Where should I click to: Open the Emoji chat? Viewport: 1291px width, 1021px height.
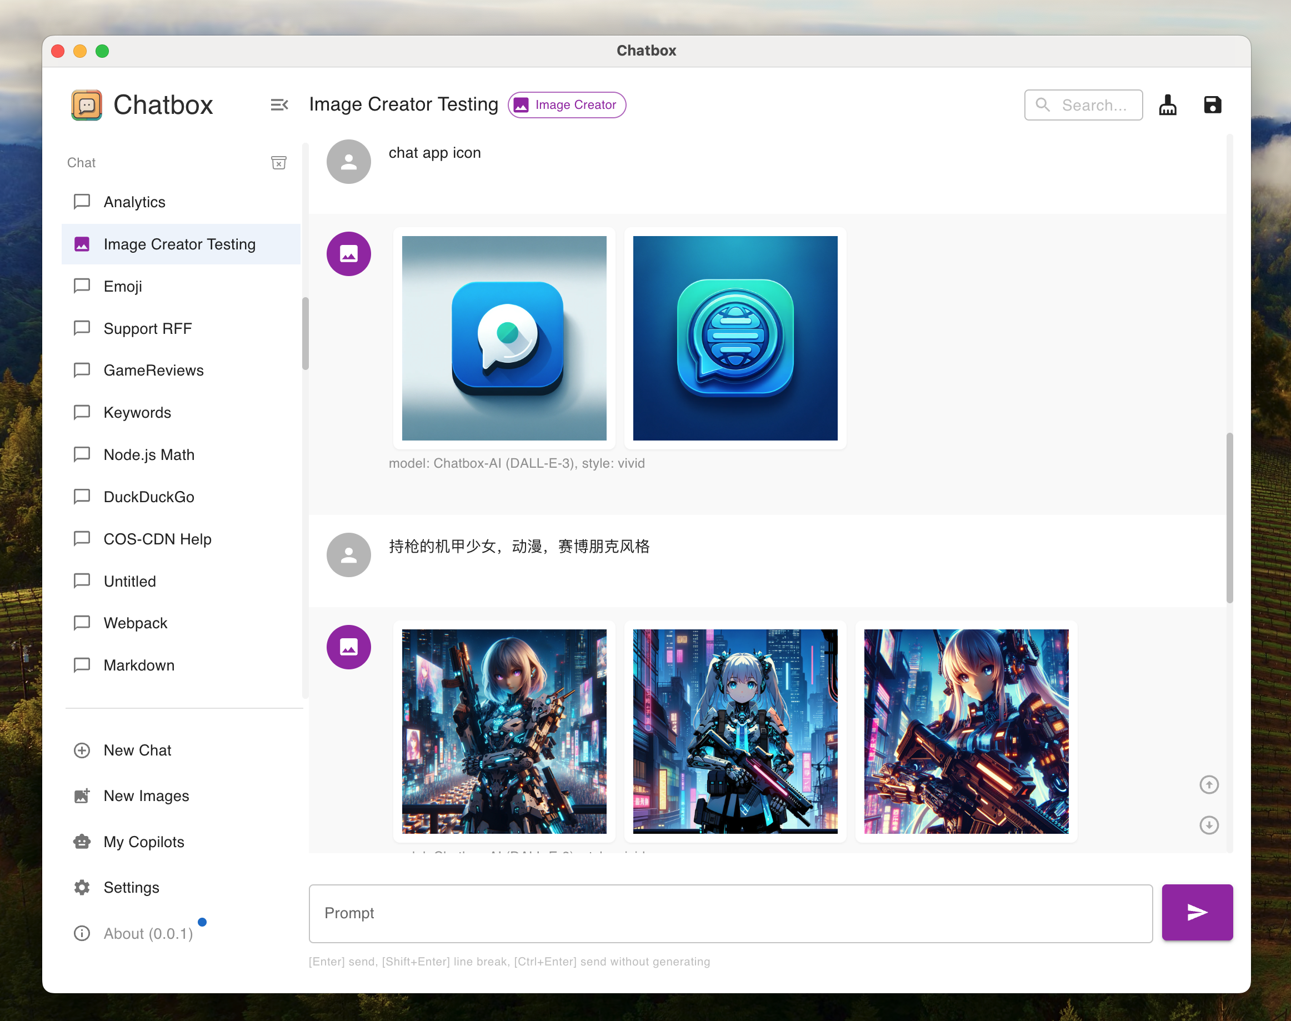pos(181,286)
